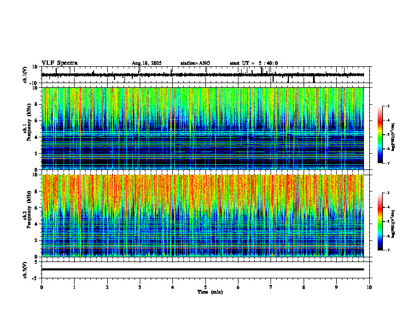
Task: Click time axis tick label '10'
Action: pyautogui.click(x=369, y=287)
